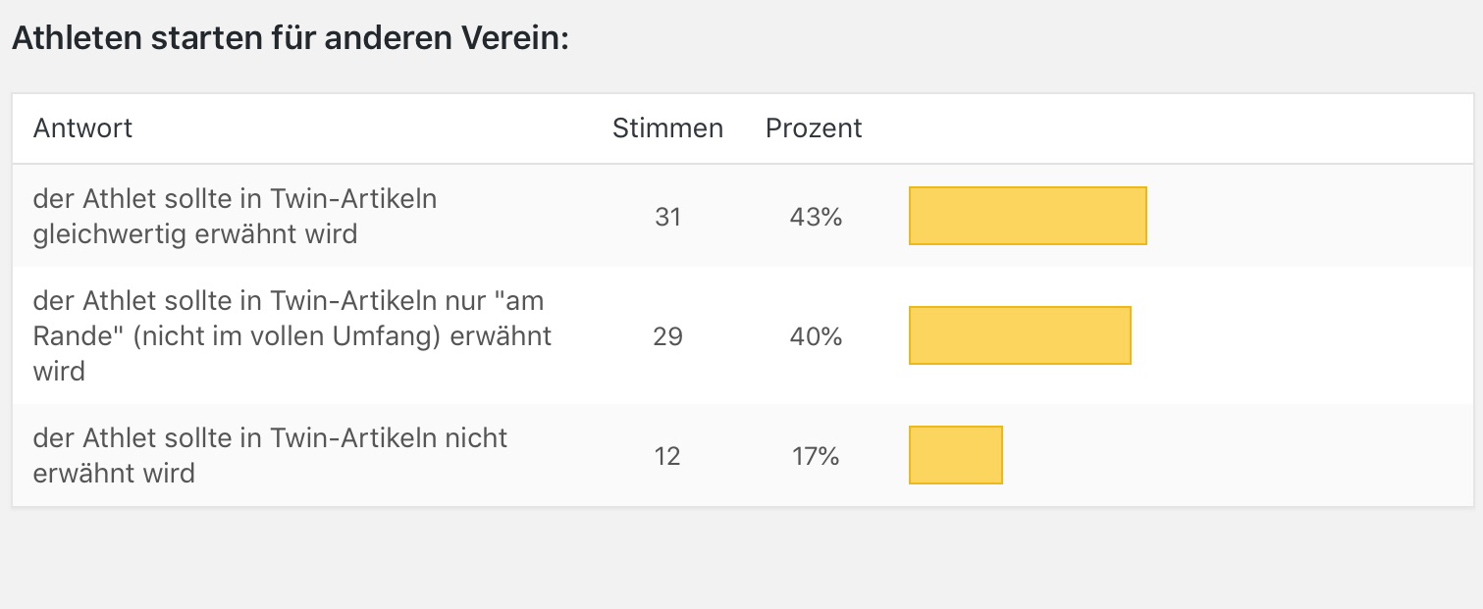The height and width of the screenshot is (609, 1483).
Task: Click the 17% percentage value
Action: (816, 456)
